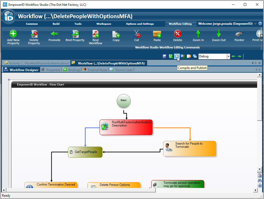
Task: Click the Bind Workflow icon
Action: point(95,34)
